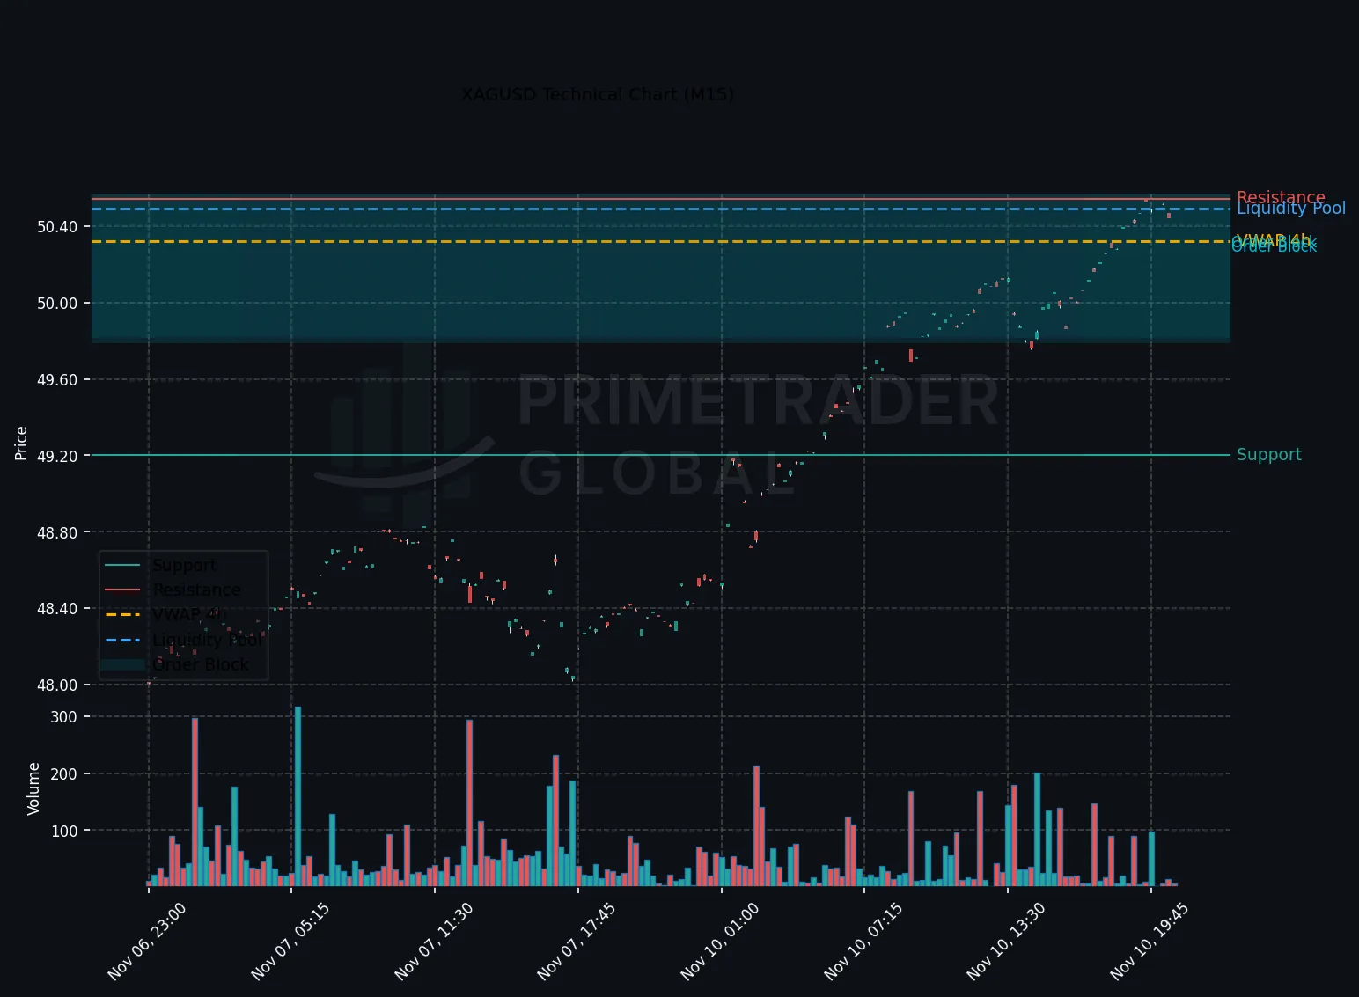
Task: Click the Volume axis title
Action: click(x=33, y=788)
